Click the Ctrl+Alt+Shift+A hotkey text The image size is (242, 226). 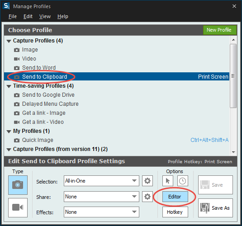[x=209, y=140]
